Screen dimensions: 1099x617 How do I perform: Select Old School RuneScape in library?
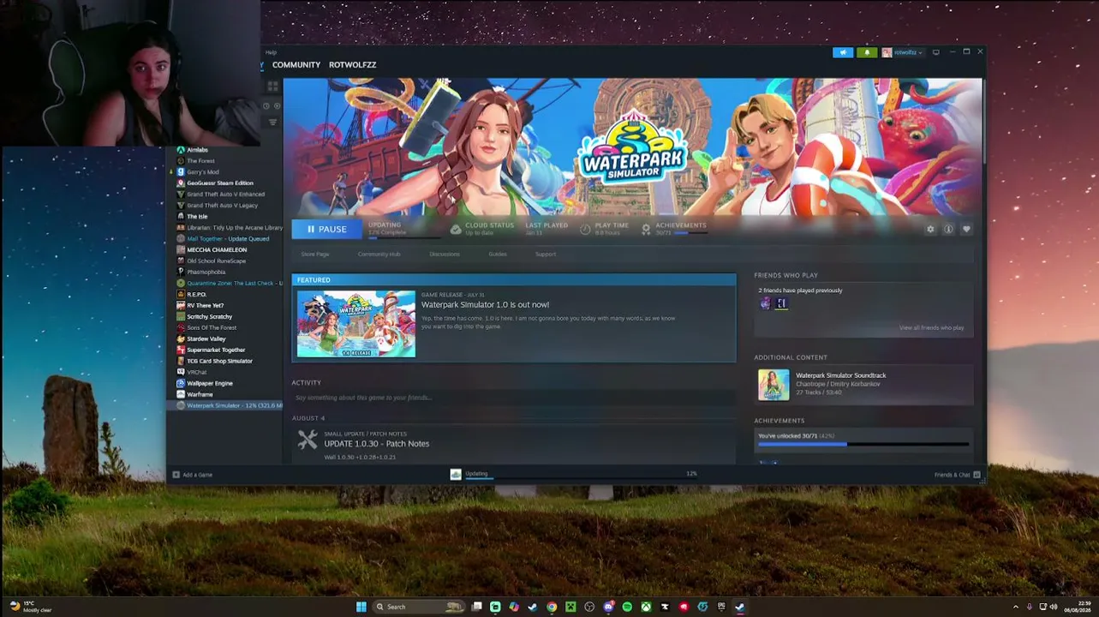224,261
